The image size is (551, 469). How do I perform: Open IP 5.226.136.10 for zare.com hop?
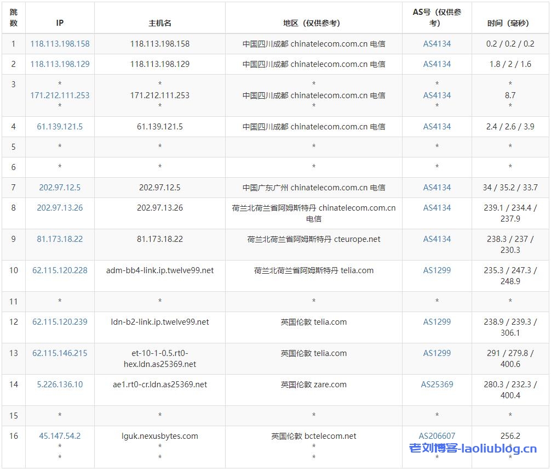(x=60, y=385)
